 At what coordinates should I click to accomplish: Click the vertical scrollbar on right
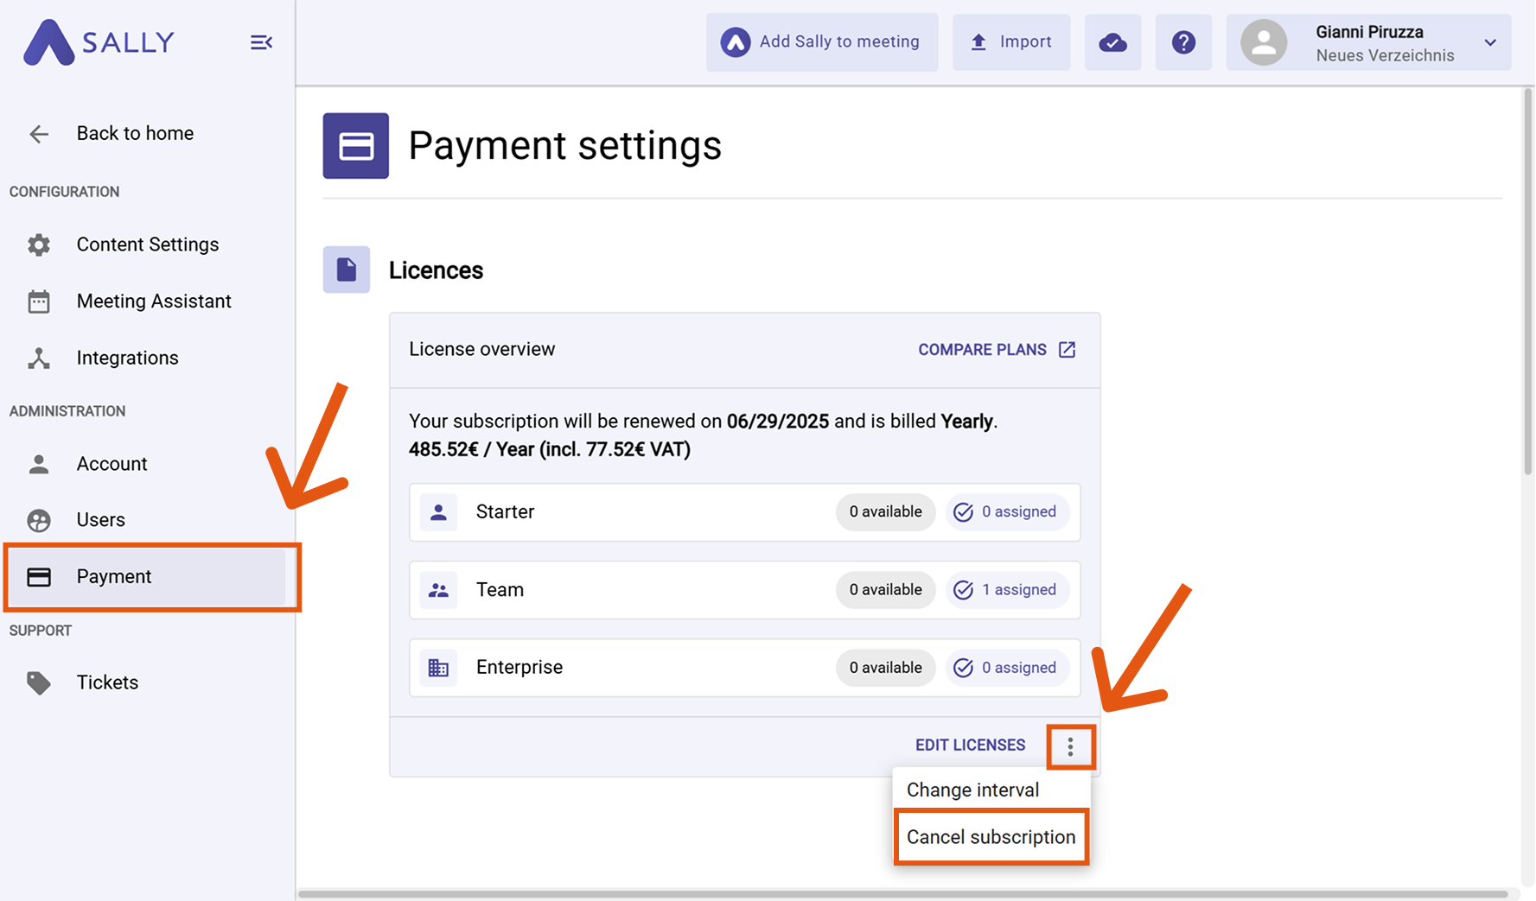pos(1528,281)
